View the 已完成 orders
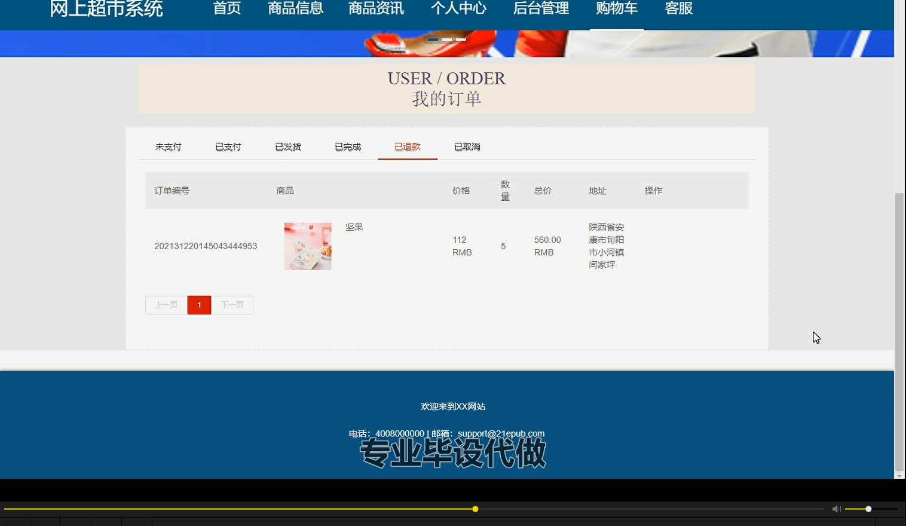906x526 pixels. [347, 146]
